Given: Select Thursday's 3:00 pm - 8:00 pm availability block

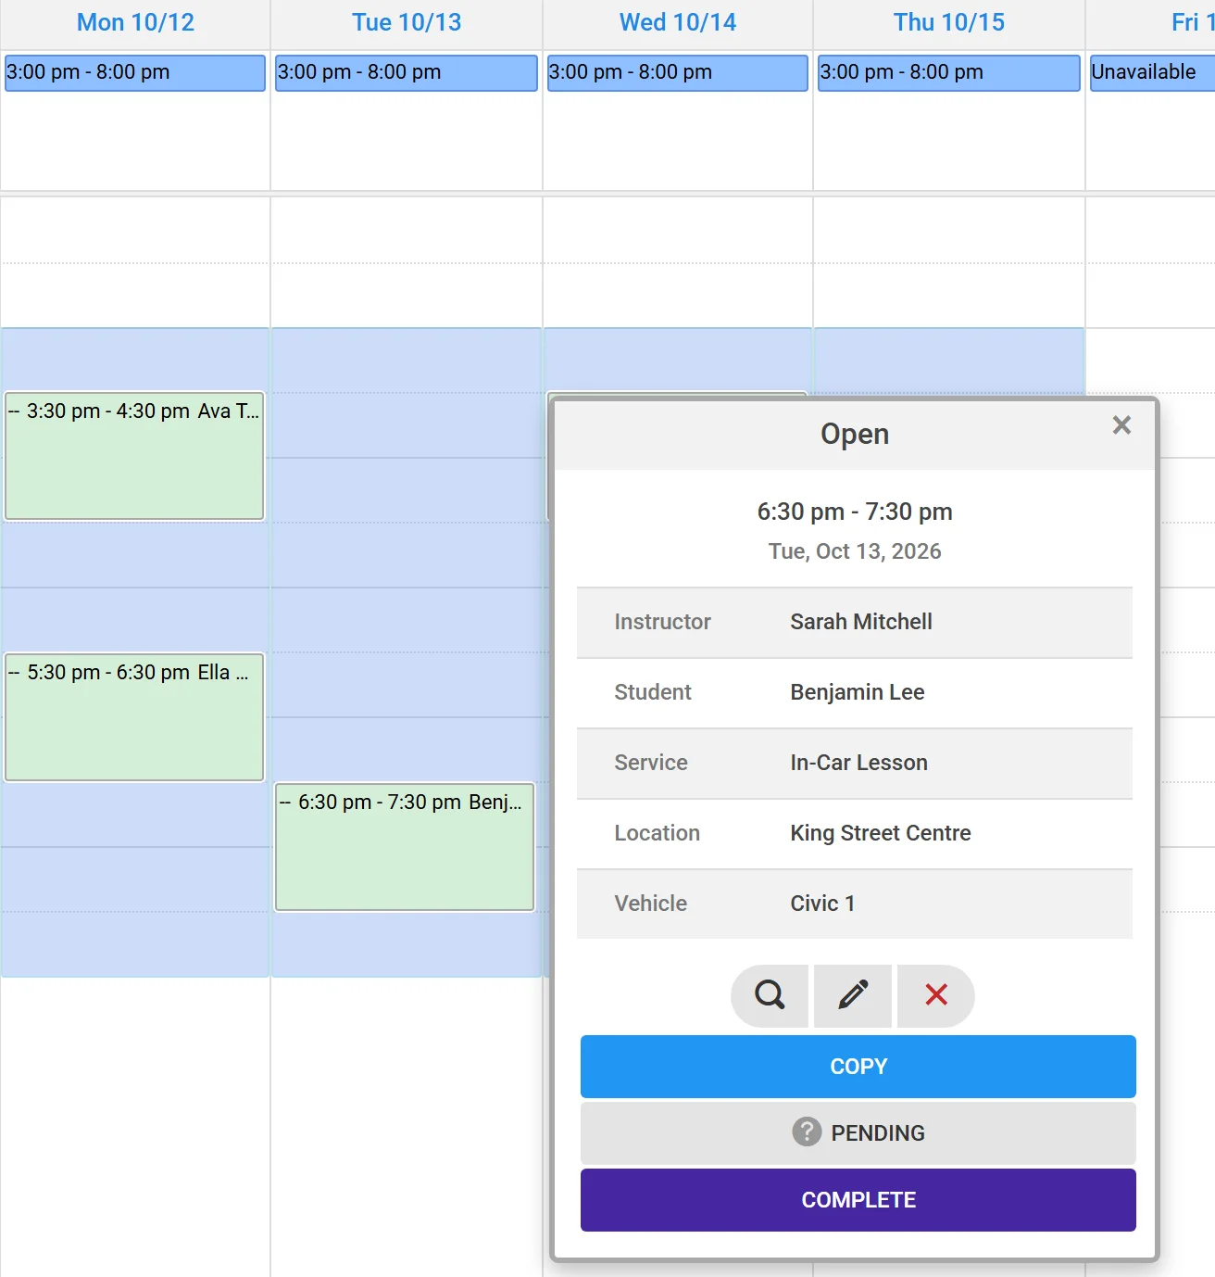Looking at the screenshot, I should point(949,72).
